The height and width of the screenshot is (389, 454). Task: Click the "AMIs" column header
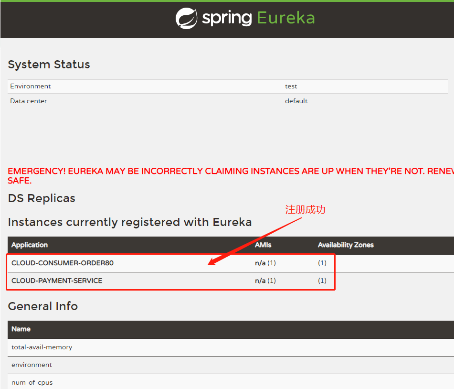(263, 245)
